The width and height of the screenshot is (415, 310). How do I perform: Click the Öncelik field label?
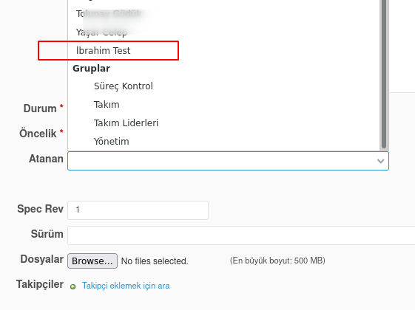tap(38, 134)
